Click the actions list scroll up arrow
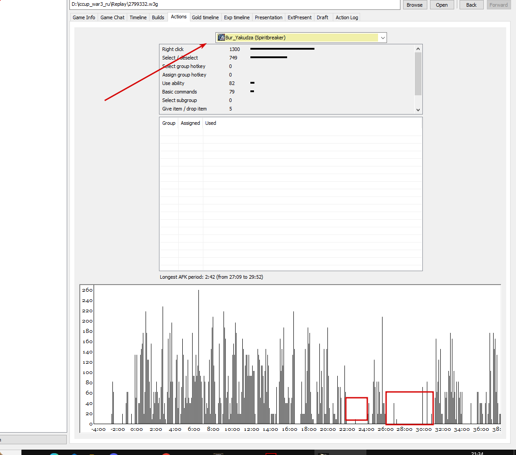Viewport: 516px width, 455px height. pyautogui.click(x=418, y=49)
